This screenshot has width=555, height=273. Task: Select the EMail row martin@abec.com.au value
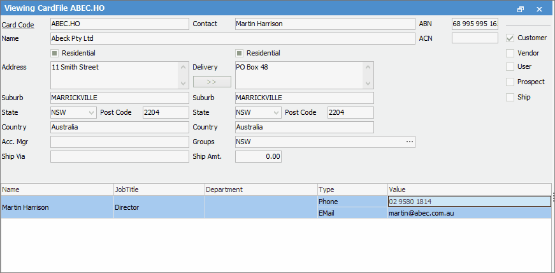click(x=468, y=213)
